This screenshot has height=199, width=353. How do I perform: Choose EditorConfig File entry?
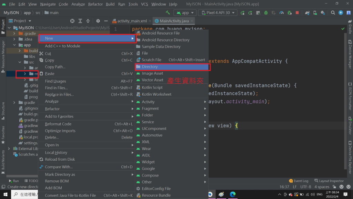[x=172, y=188]
